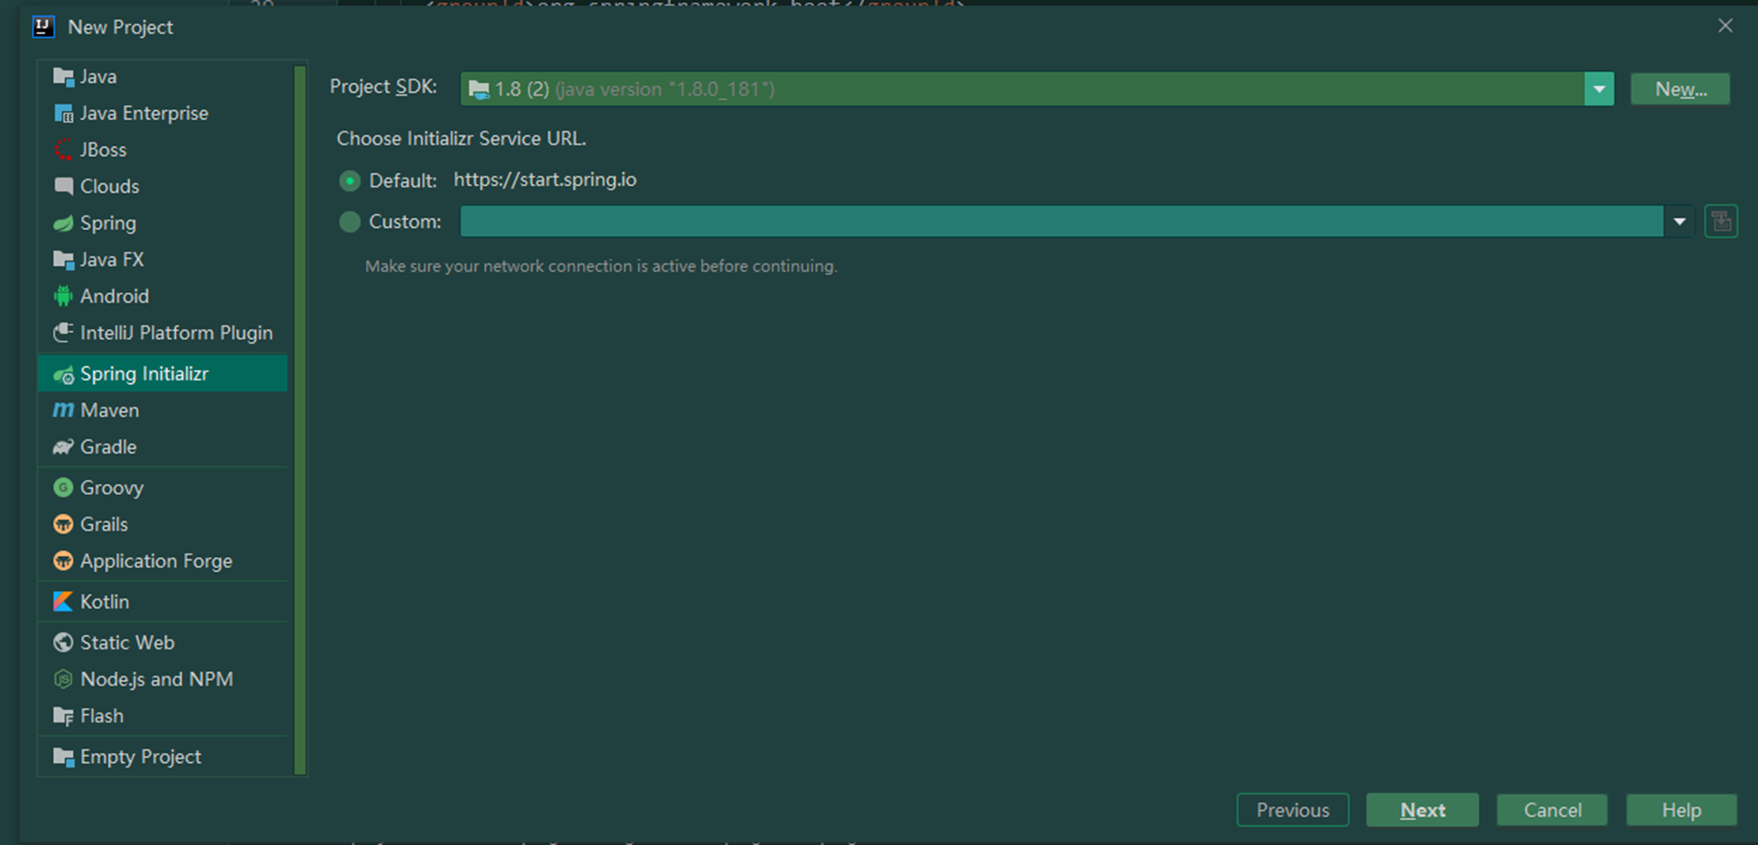
Task: Click the Kotlin K icon
Action: pos(63,602)
